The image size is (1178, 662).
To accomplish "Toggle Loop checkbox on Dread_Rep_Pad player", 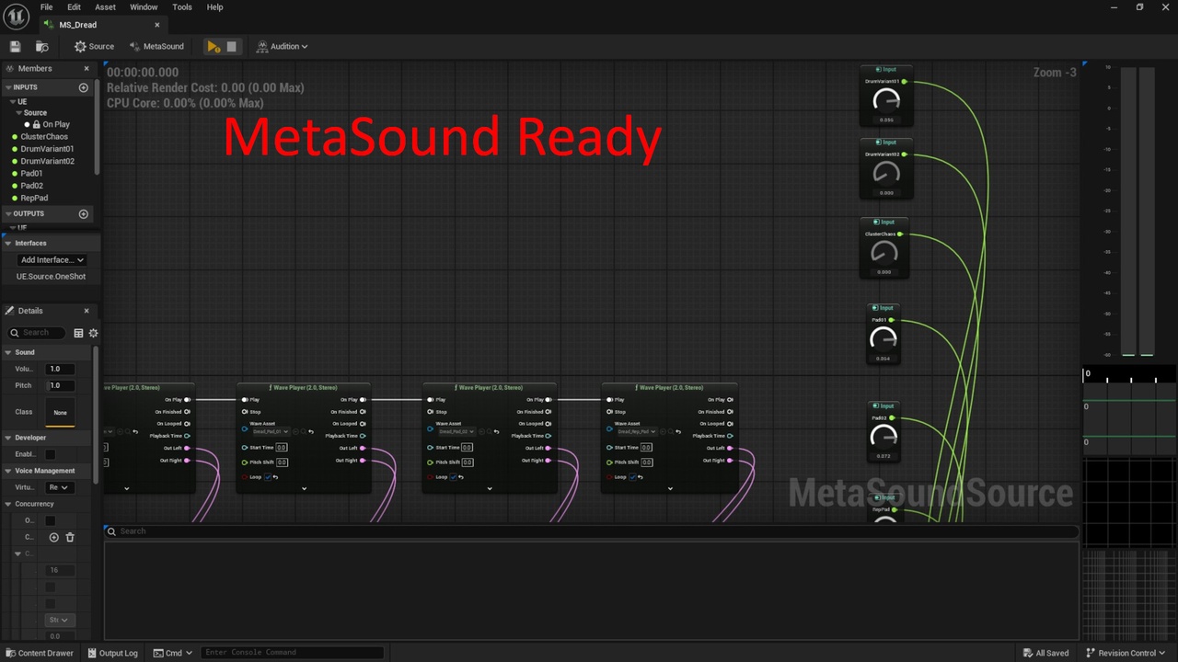I will point(632,477).
